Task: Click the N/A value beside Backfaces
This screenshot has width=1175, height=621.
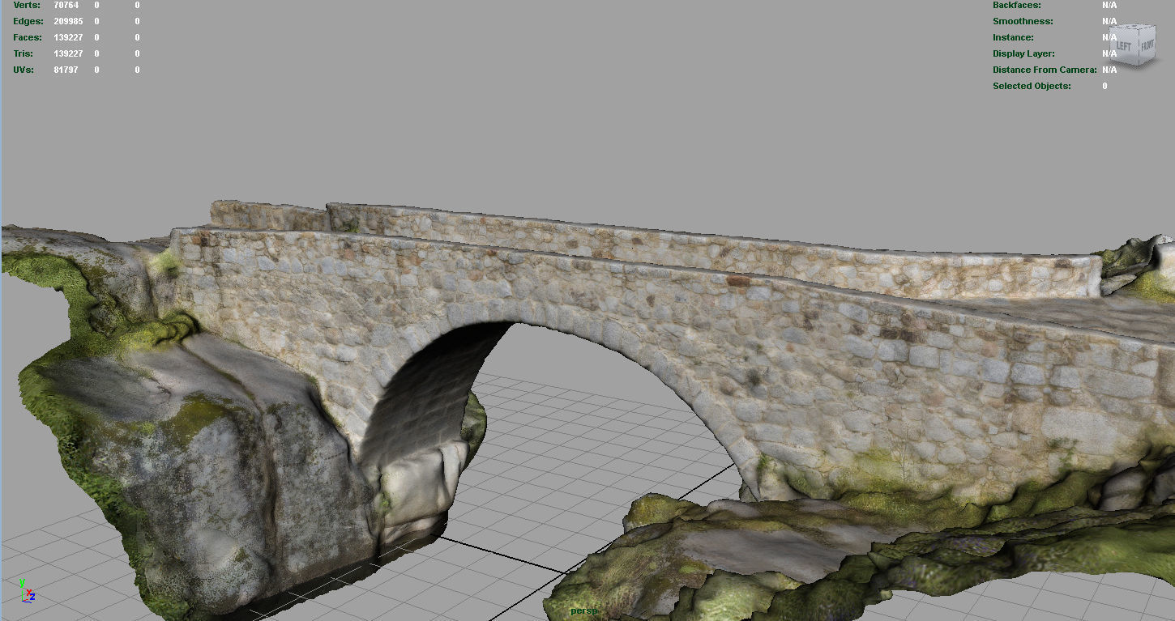Action: [1109, 5]
